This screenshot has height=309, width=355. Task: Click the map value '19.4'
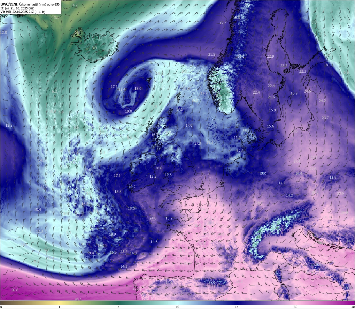[x=90, y=253]
